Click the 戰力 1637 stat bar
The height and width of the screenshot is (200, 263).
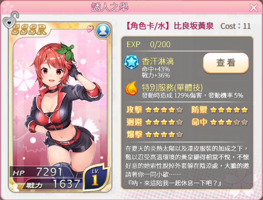(x=52, y=184)
